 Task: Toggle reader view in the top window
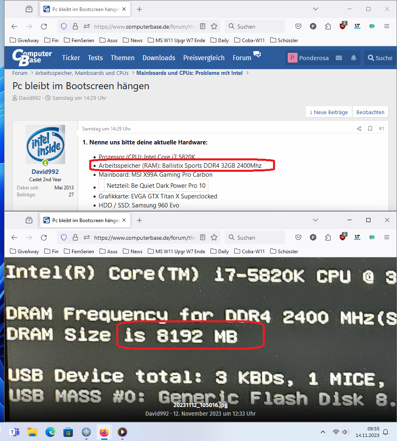(x=203, y=27)
